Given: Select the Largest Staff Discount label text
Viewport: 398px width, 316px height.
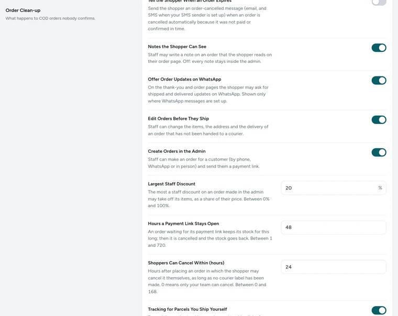Looking at the screenshot, I should (x=172, y=184).
